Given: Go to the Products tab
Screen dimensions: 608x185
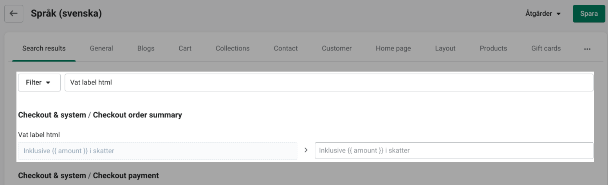Looking at the screenshot, I should pos(493,48).
